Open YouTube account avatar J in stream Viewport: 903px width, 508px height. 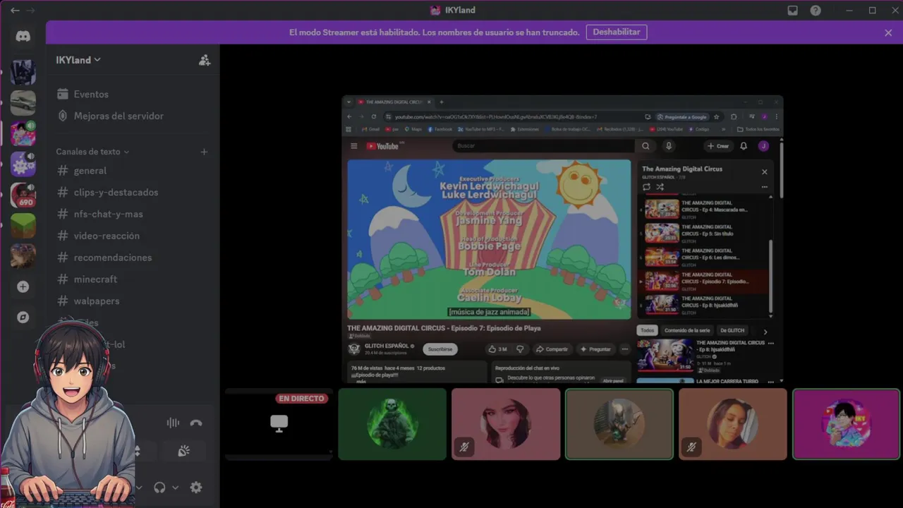pyautogui.click(x=763, y=146)
